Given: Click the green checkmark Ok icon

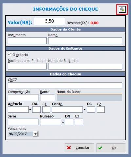Looking at the screenshot, I should click(x=100, y=148).
